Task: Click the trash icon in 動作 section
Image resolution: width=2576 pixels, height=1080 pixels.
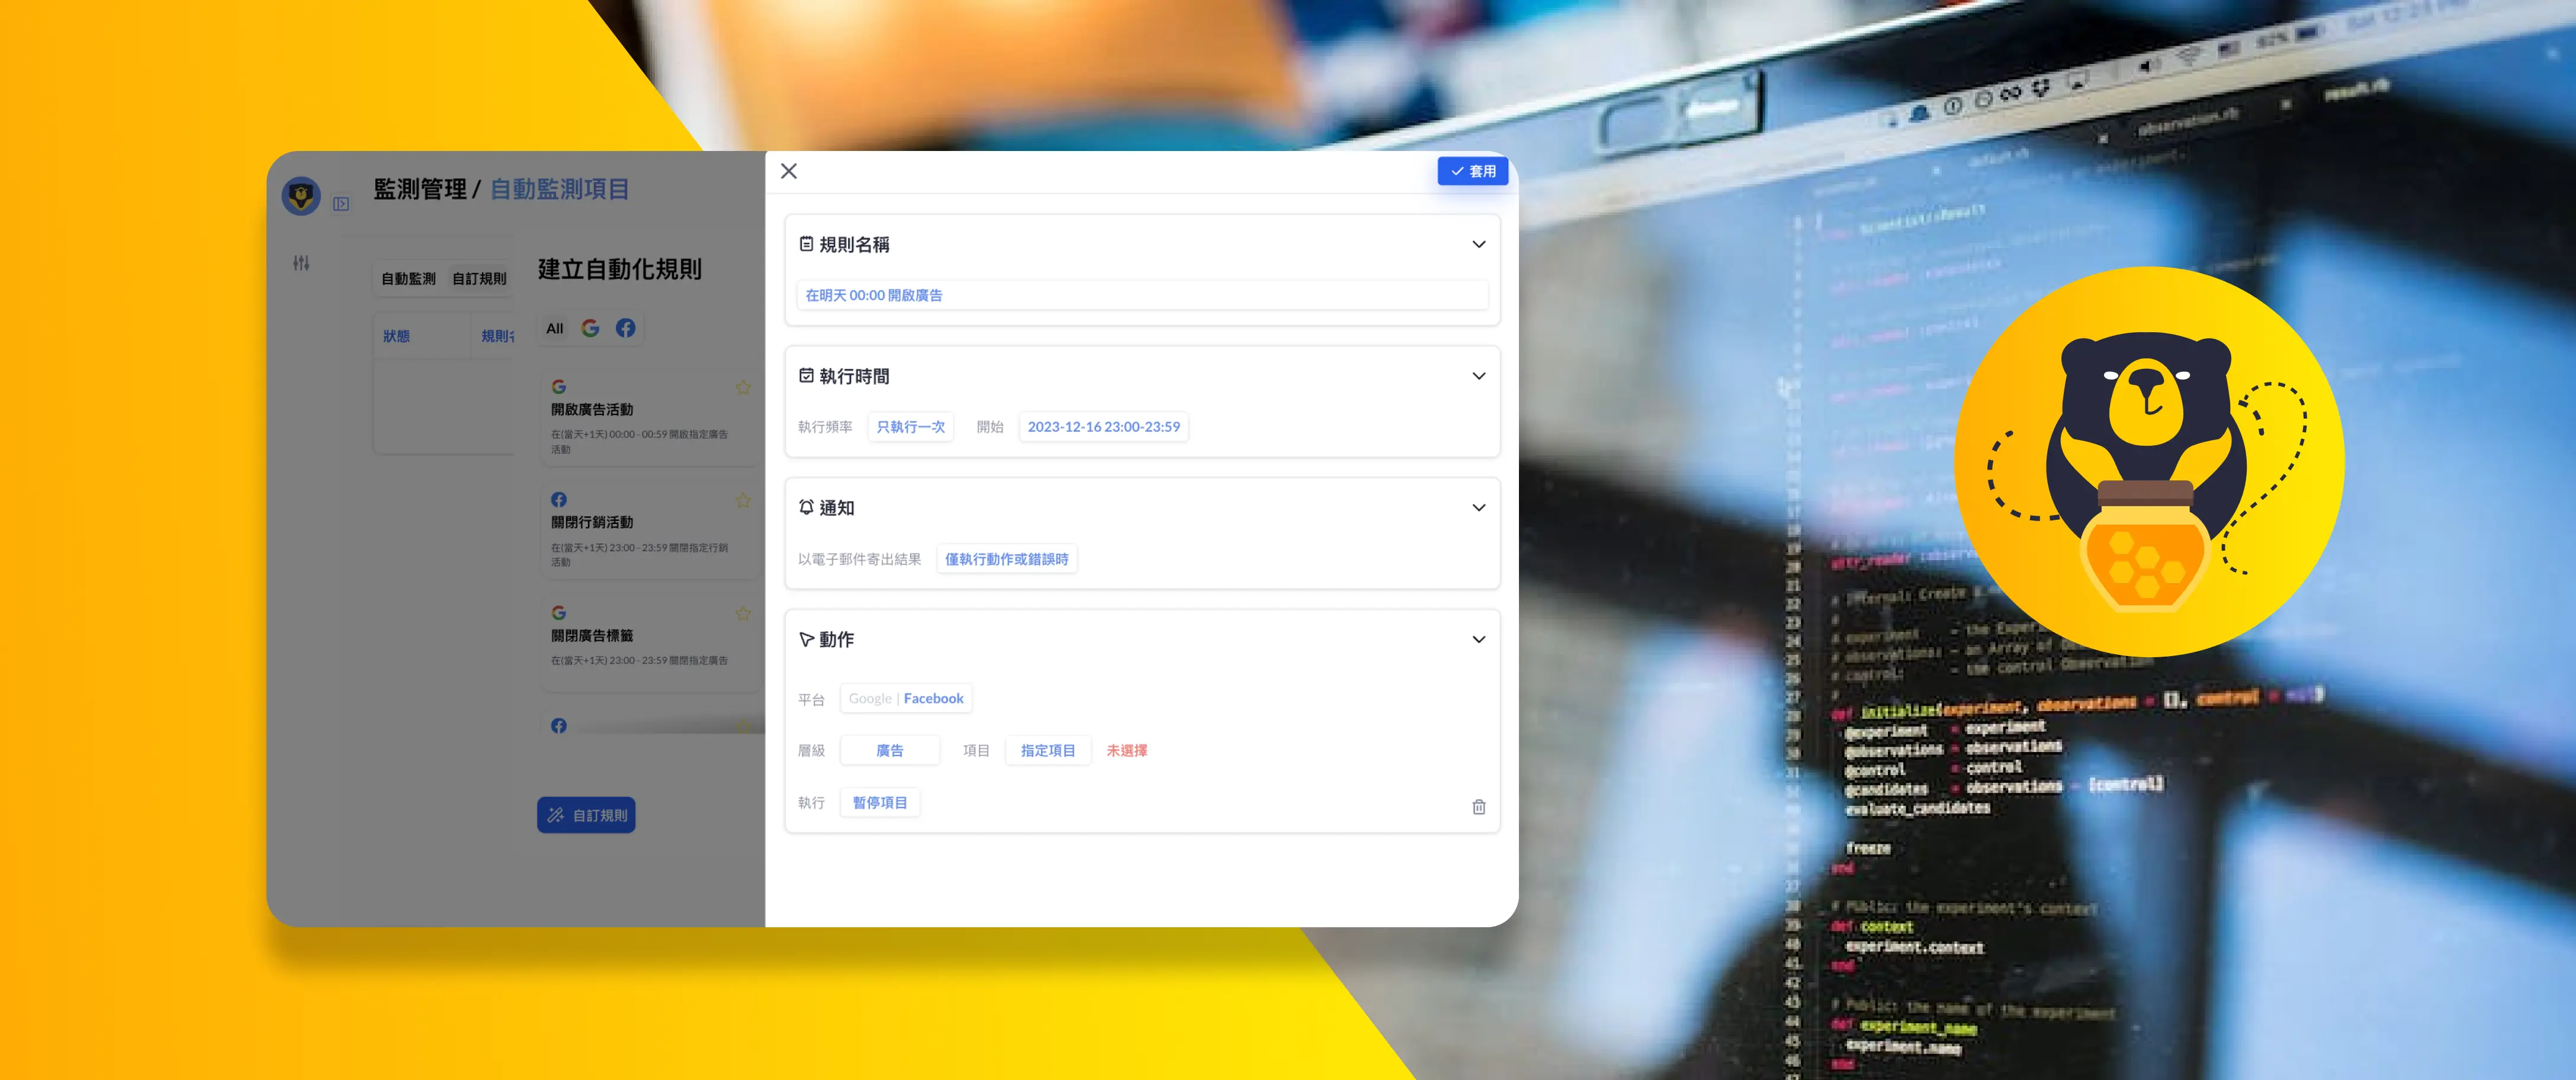Action: click(x=1478, y=807)
